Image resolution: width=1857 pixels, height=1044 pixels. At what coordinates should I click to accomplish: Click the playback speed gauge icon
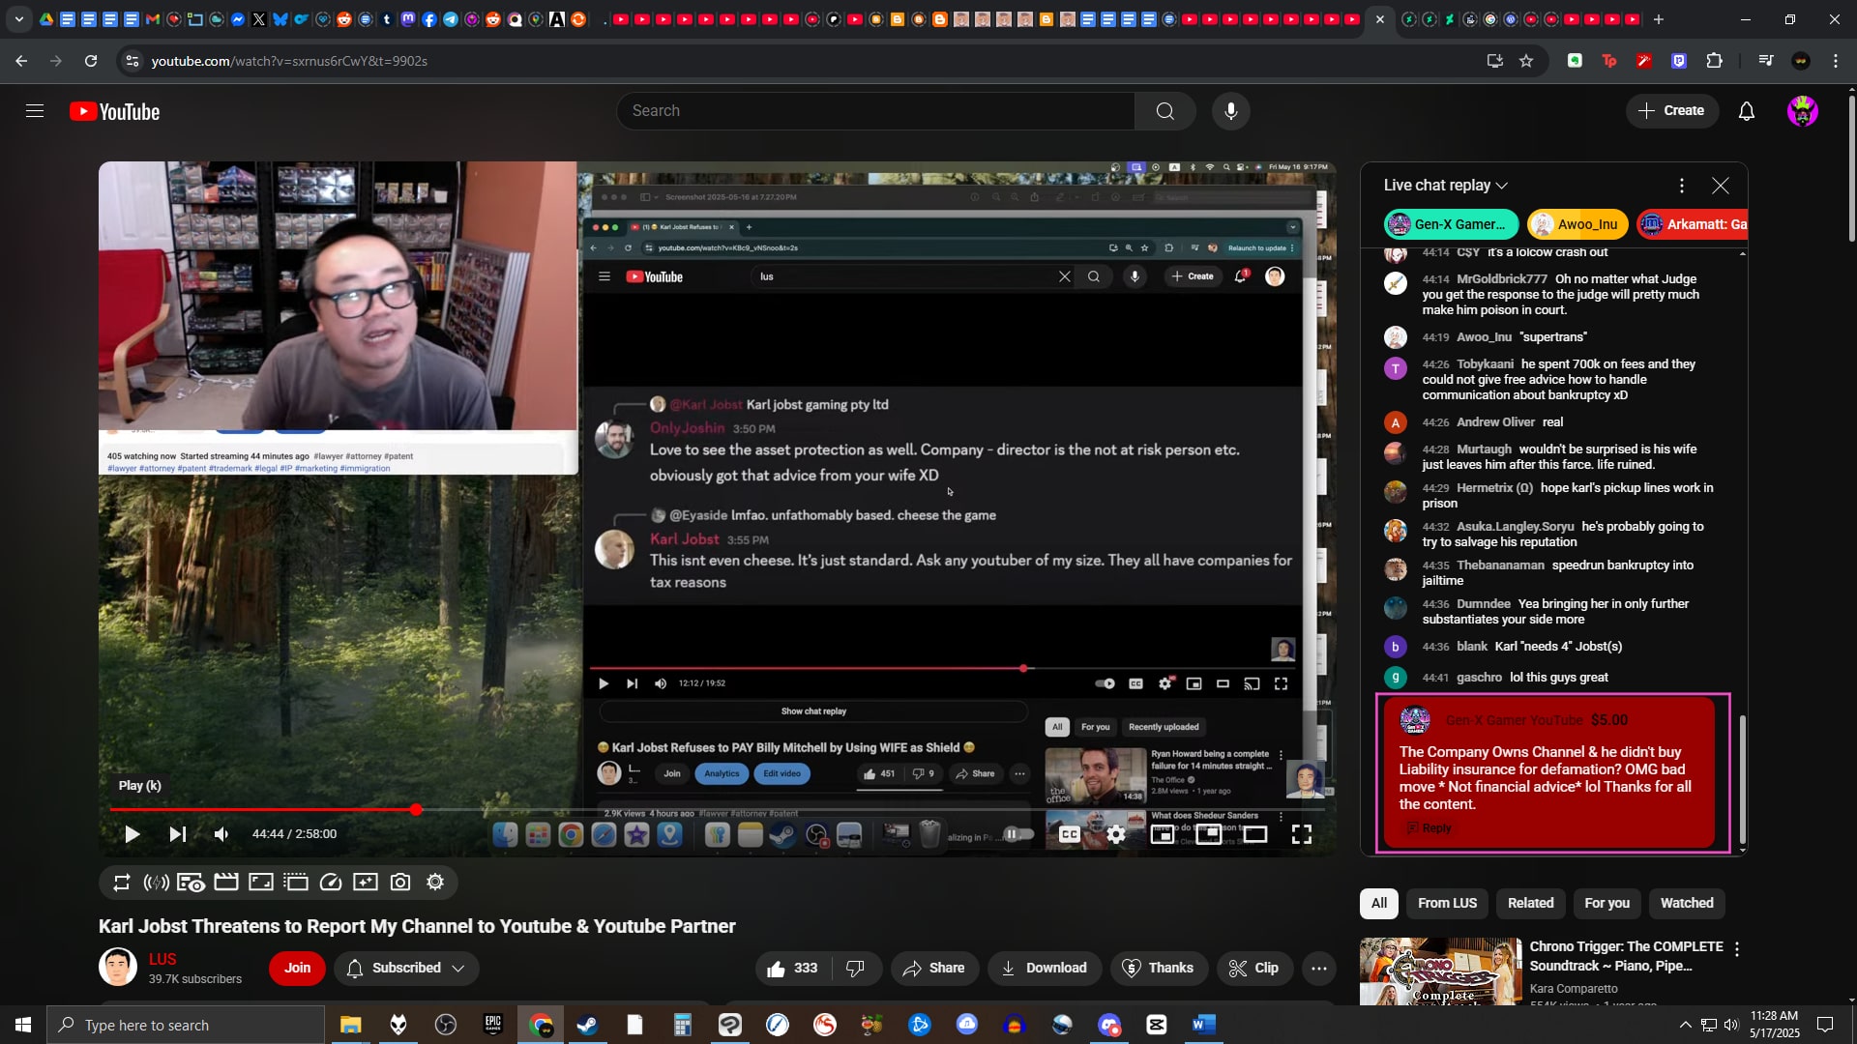[x=331, y=883]
